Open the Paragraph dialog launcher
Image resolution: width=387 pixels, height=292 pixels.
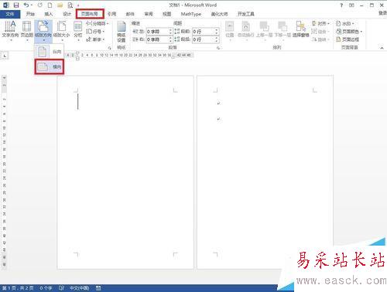[218, 48]
